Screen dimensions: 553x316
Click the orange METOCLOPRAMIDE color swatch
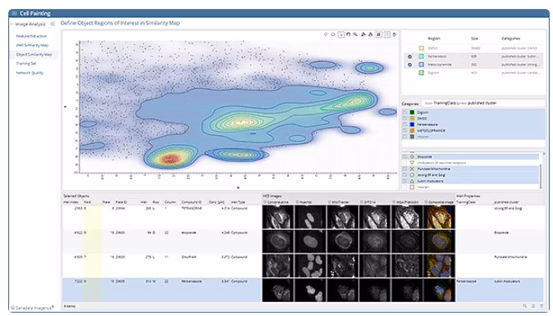coord(412,130)
